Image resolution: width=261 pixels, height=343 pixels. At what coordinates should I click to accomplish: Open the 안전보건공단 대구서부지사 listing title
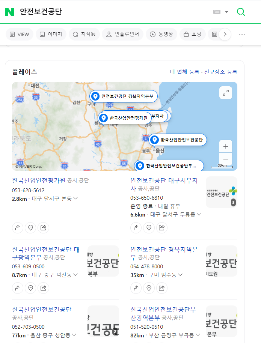[164, 184]
